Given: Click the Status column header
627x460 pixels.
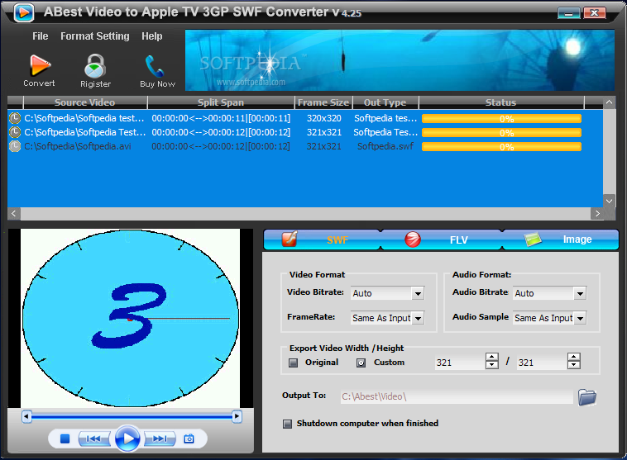Looking at the screenshot, I should [501, 102].
